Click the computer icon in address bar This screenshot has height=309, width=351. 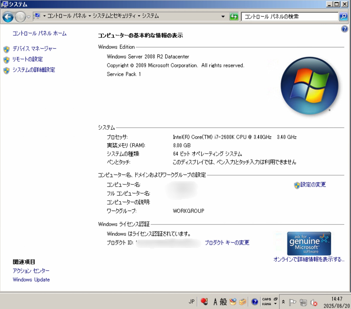37,16
